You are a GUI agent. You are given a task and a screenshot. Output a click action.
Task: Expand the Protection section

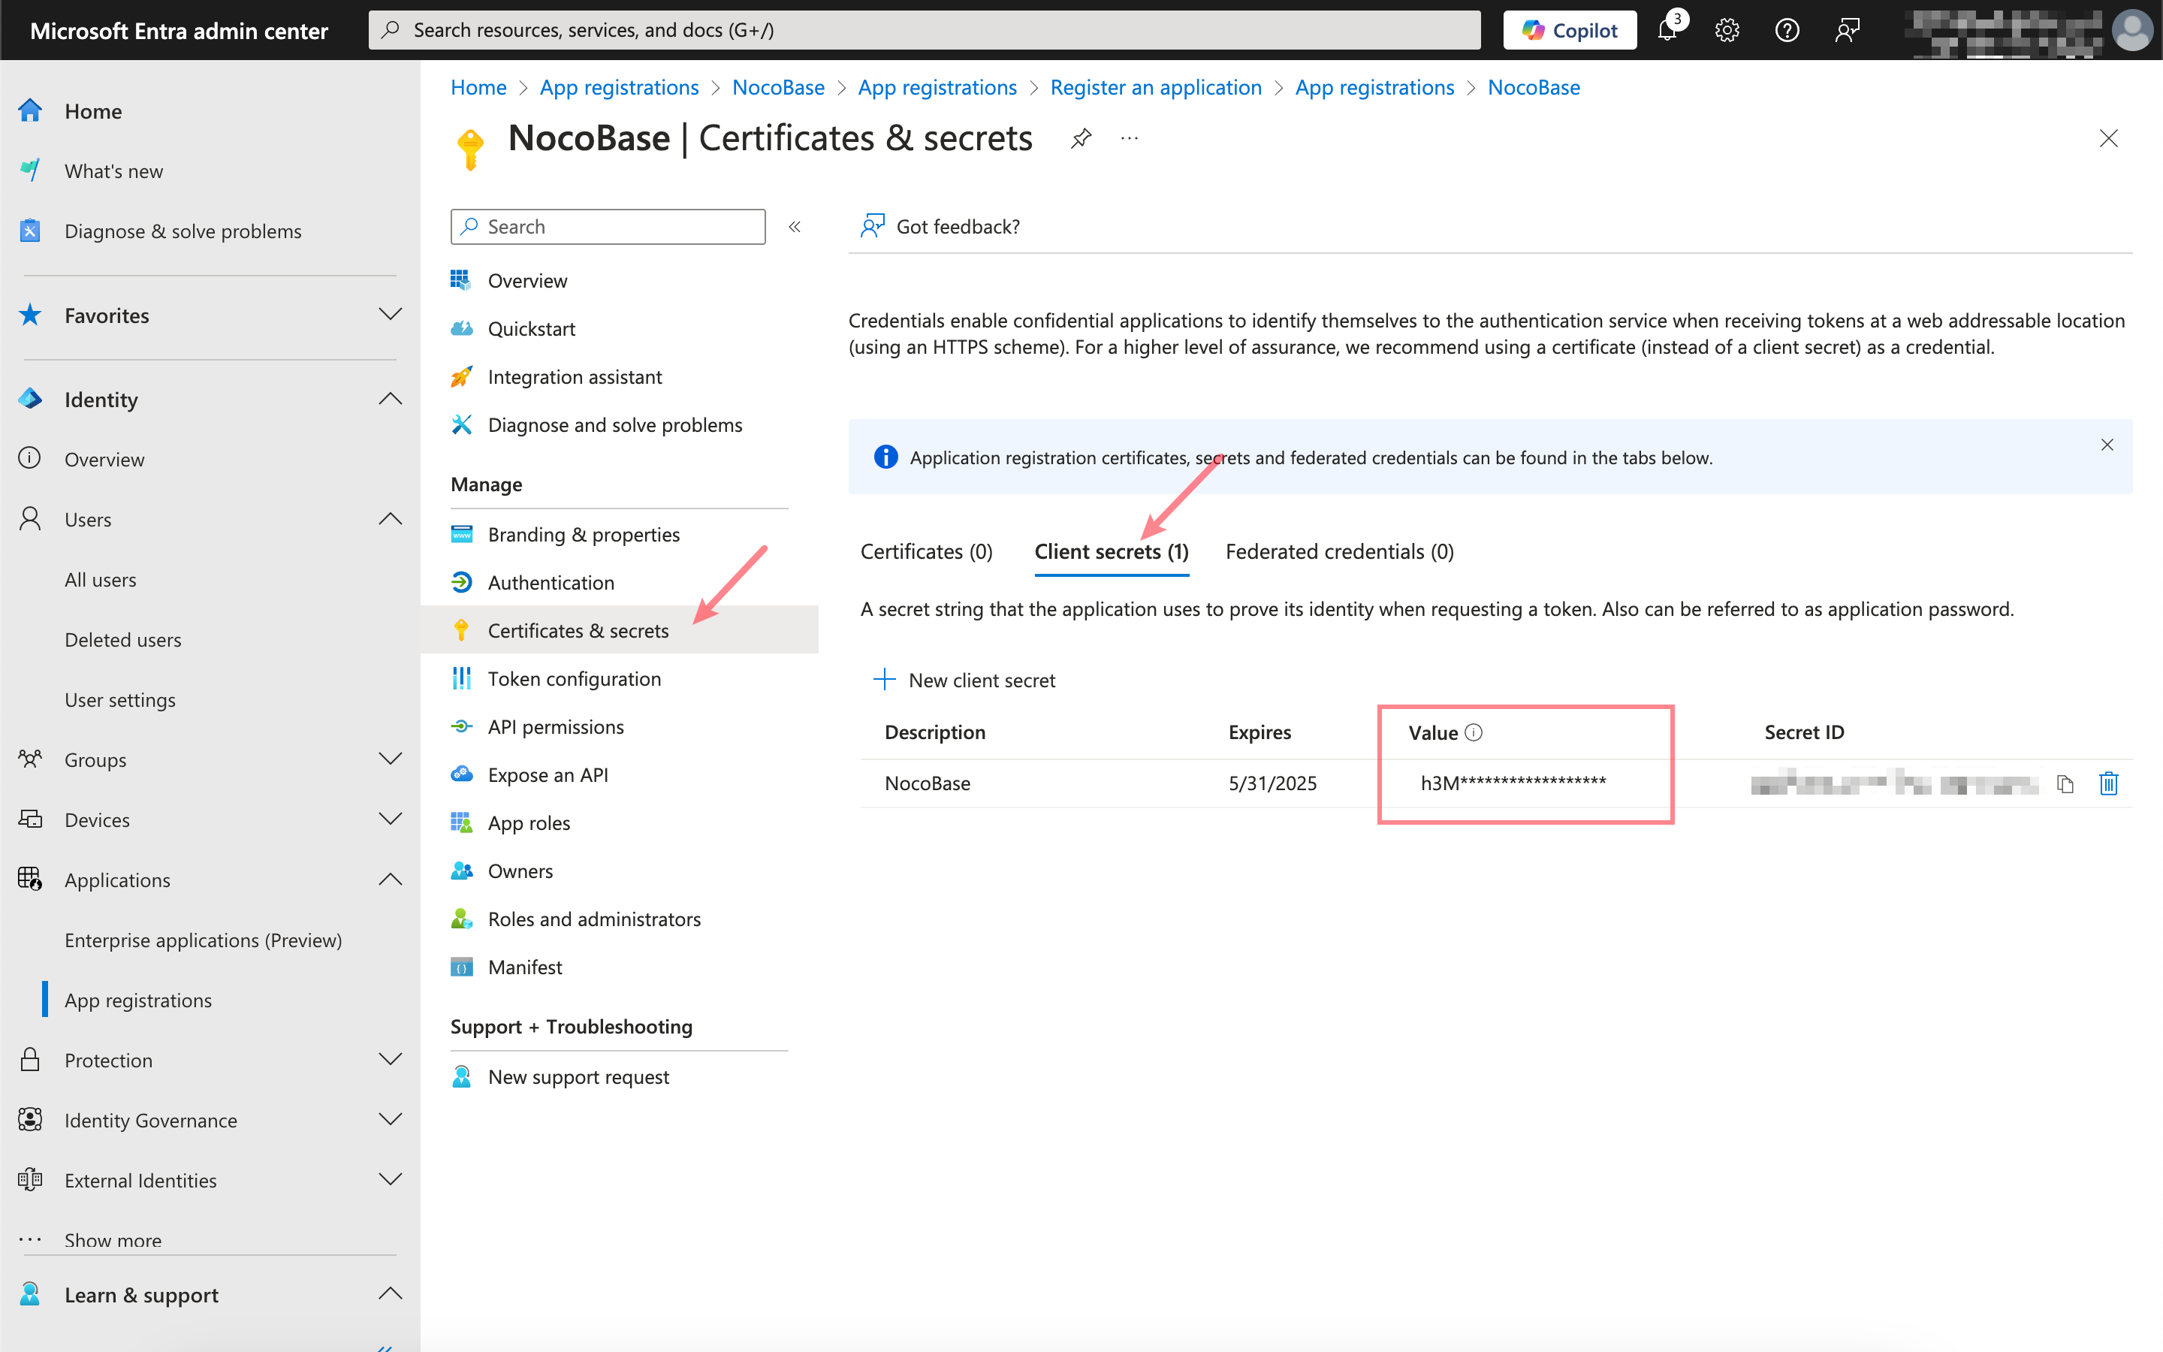click(x=390, y=1060)
